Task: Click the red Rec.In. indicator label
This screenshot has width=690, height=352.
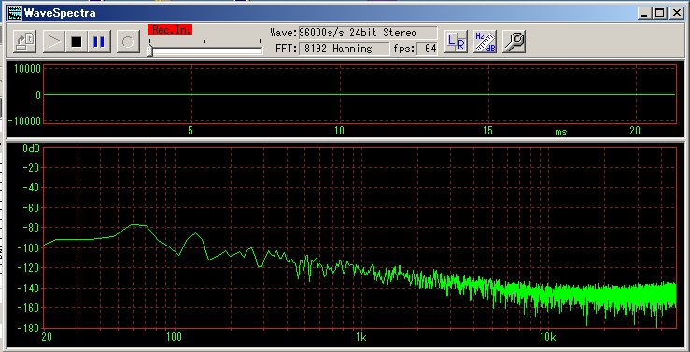Action: point(170,30)
